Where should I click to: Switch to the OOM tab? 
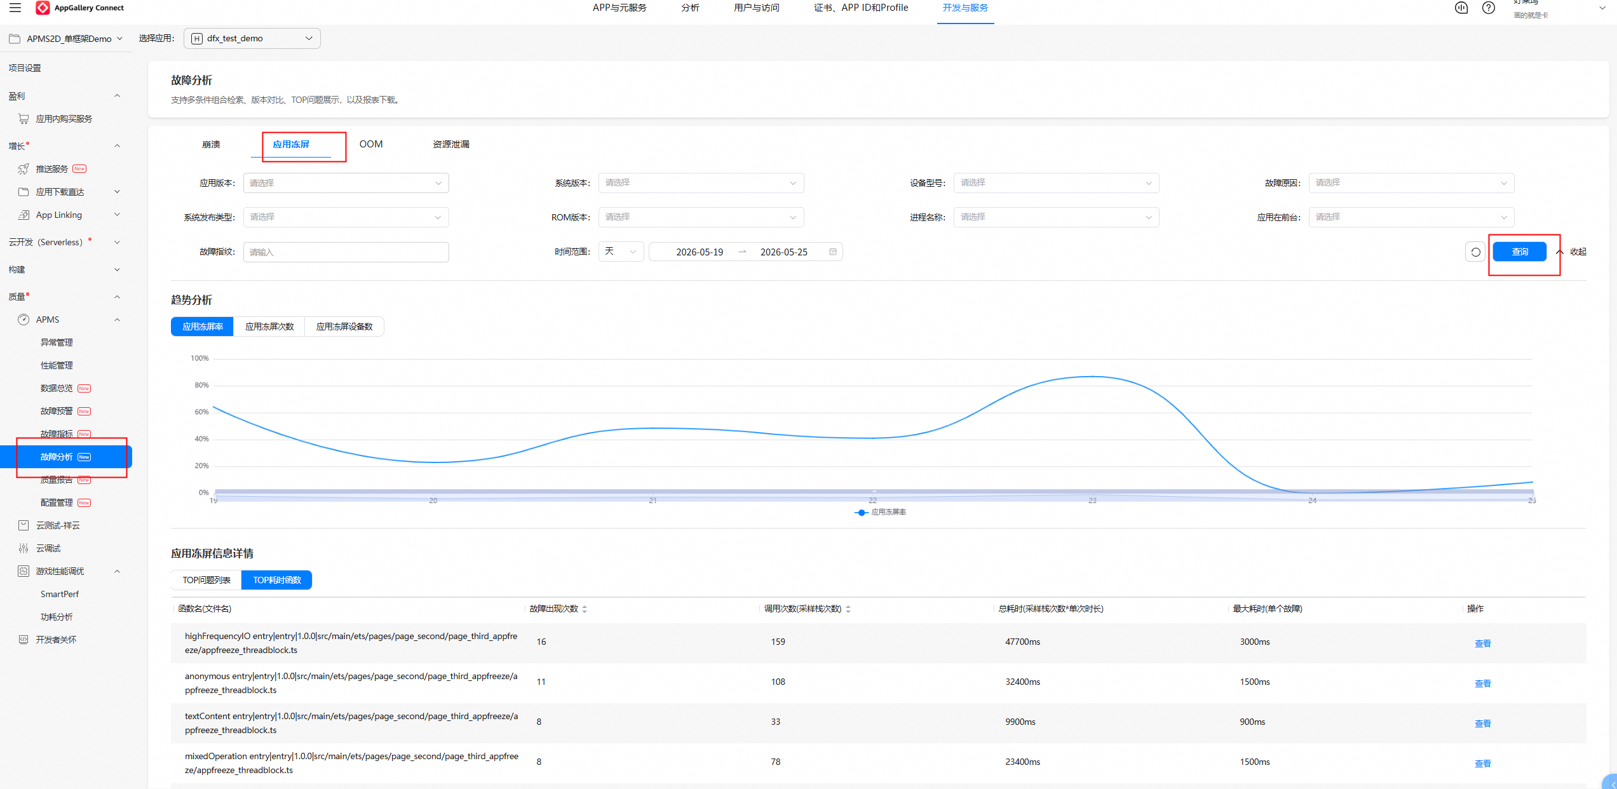[371, 144]
